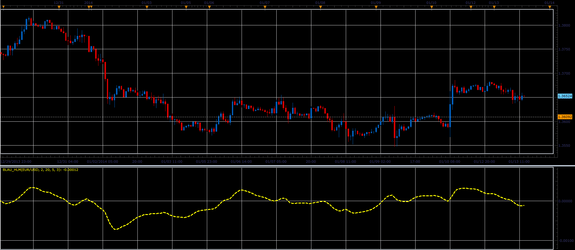Click the 01/05 23:00 time label
This screenshot has height=250, width=575.
pyautogui.click(x=207, y=162)
